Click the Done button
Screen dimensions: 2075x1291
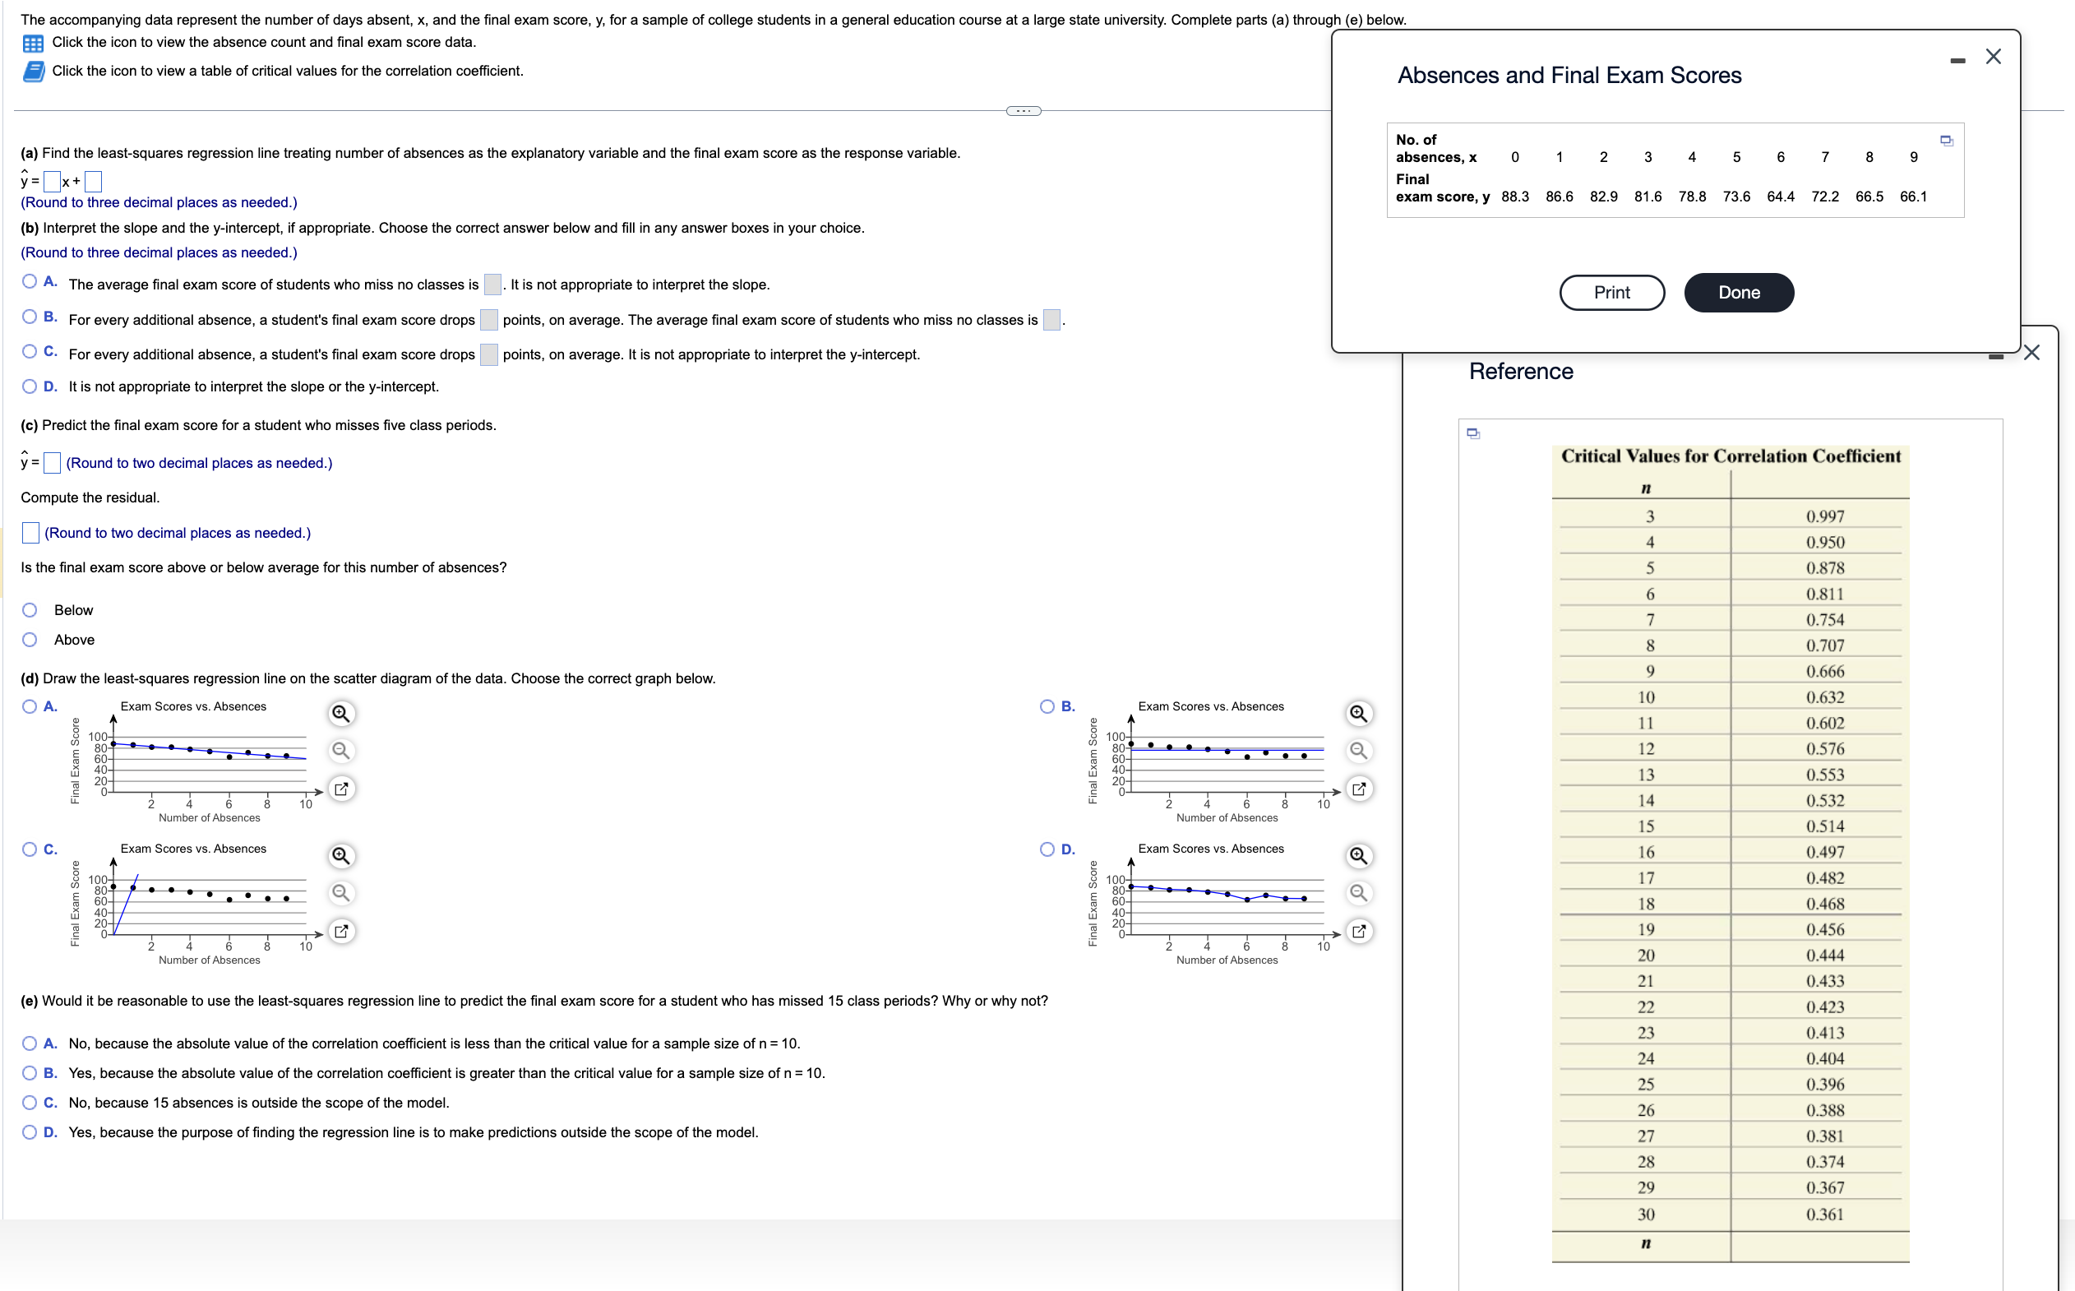click(1739, 292)
